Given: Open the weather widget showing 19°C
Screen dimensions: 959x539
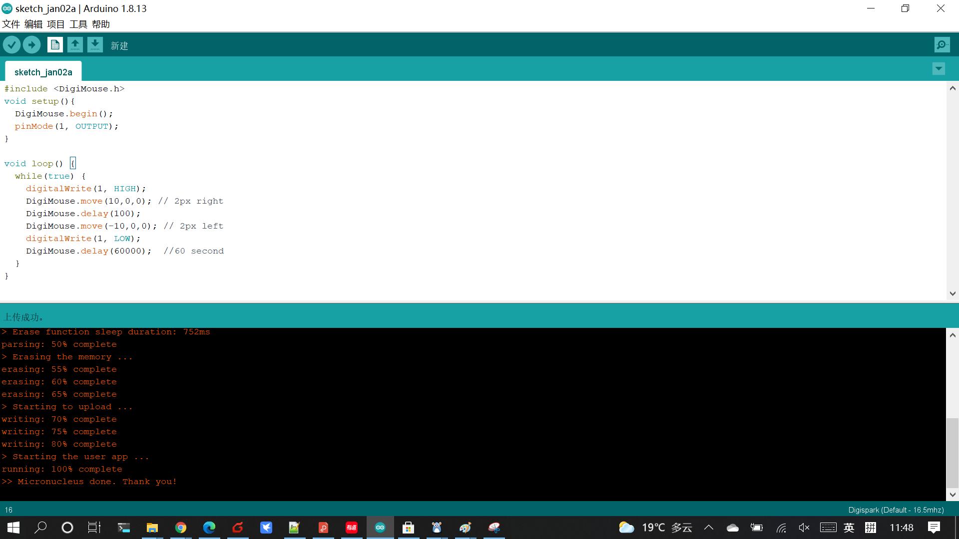Looking at the screenshot, I should point(655,528).
